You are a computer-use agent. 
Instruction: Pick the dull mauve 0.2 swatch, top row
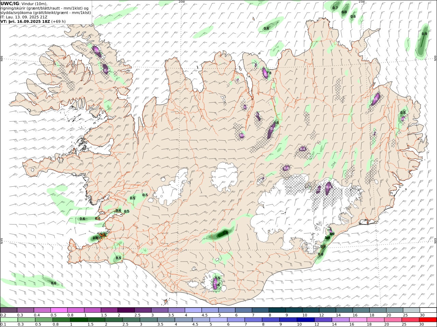(x=9, y=310)
